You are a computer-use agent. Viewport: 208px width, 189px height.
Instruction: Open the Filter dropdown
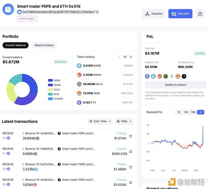(124, 121)
